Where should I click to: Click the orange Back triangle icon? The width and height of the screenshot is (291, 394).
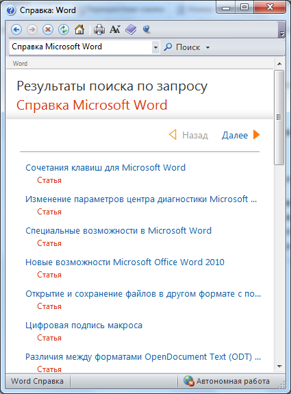pos(173,135)
